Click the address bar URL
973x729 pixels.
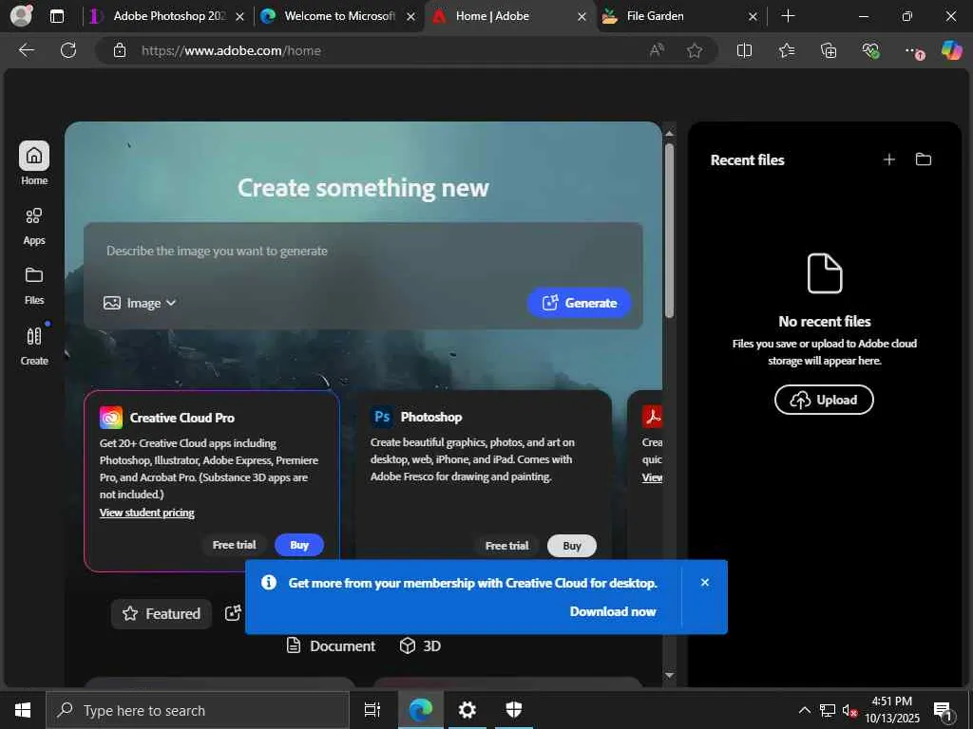(231, 50)
